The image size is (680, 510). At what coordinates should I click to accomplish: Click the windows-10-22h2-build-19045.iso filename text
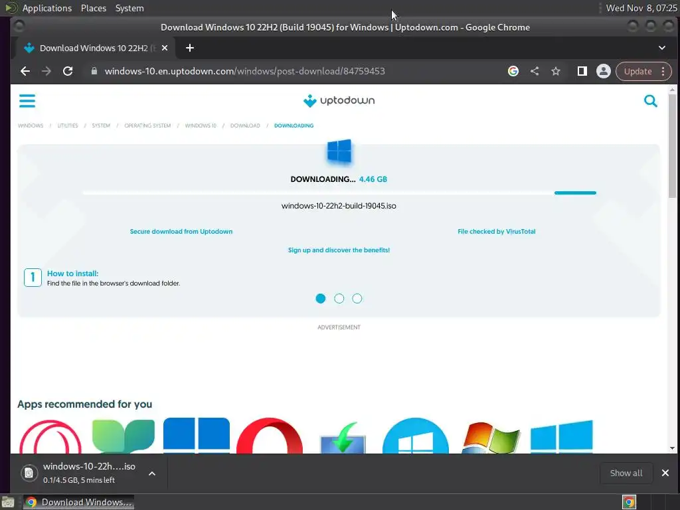click(339, 206)
